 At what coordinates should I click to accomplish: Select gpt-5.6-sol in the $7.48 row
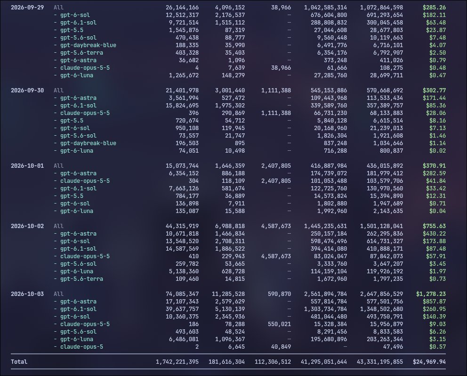click(78, 38)
